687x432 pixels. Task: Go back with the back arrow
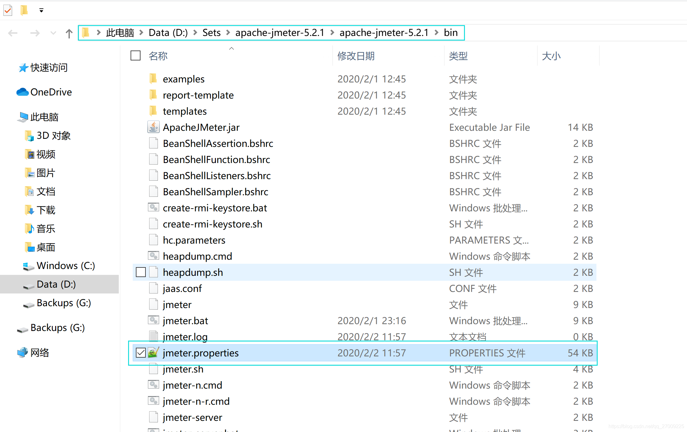click(13, 33)
